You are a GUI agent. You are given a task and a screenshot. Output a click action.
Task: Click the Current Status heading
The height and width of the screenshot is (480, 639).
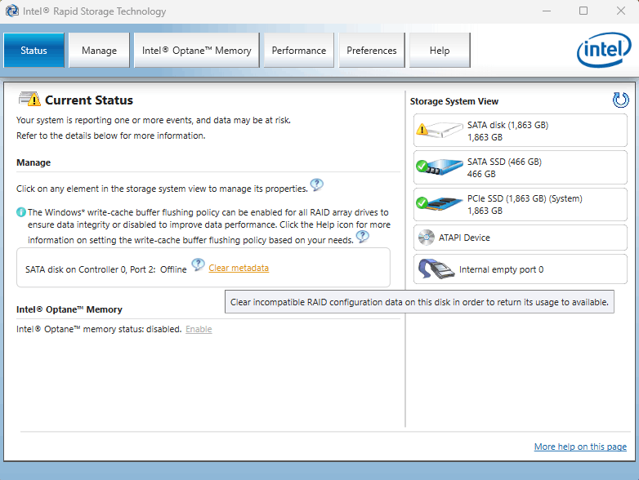pos(89,100)
